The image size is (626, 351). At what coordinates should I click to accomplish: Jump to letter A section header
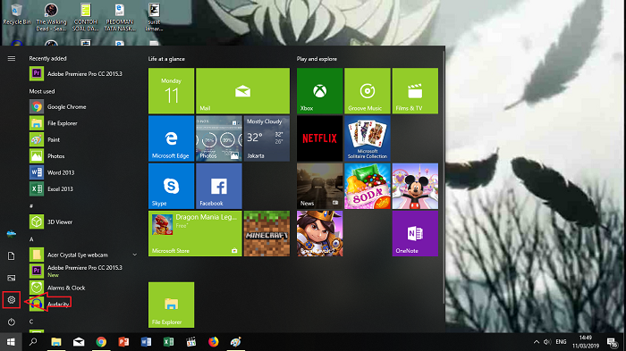pyautogui.click(x=31, y=239)
